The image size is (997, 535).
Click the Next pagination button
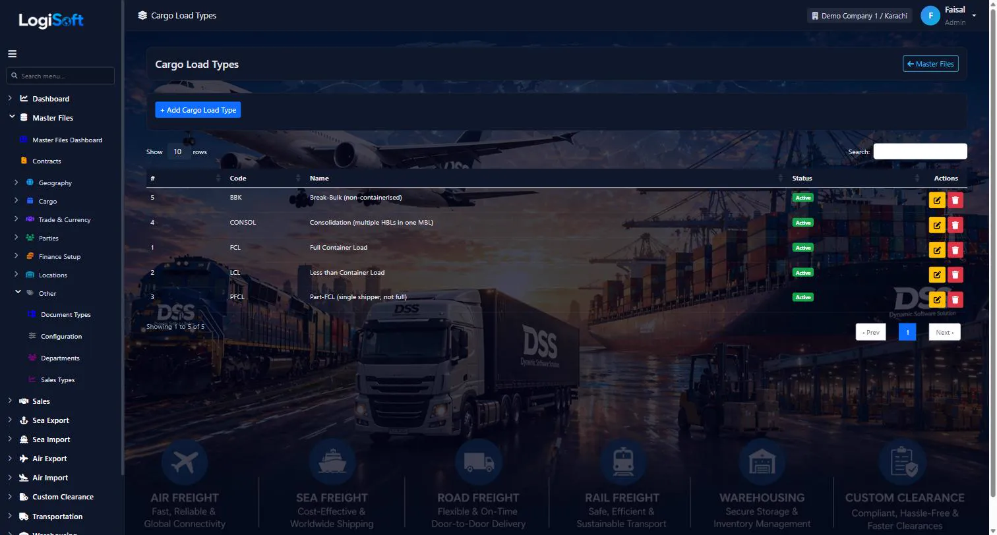tap(945, 332)
